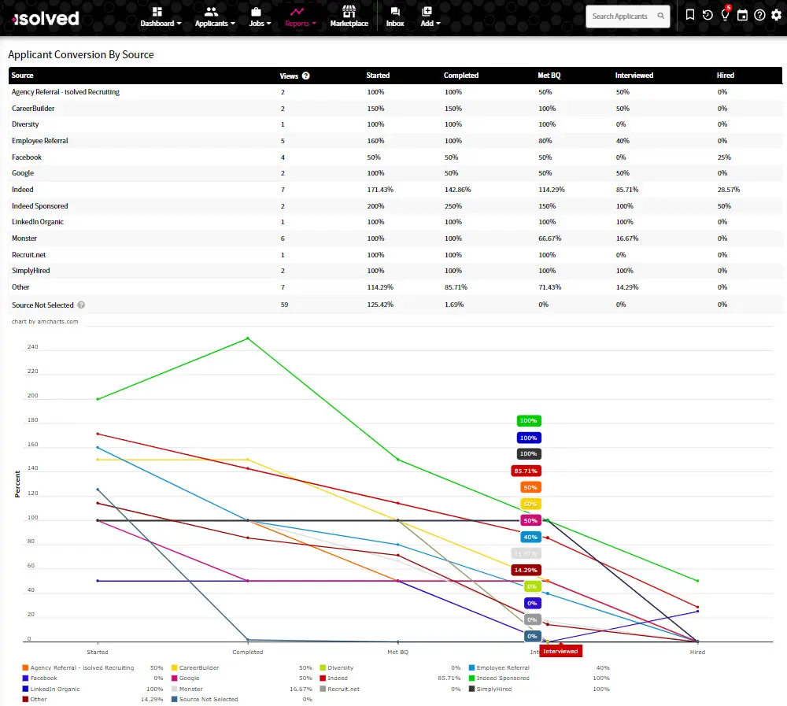Click the isolved logo

pos(46,19)
